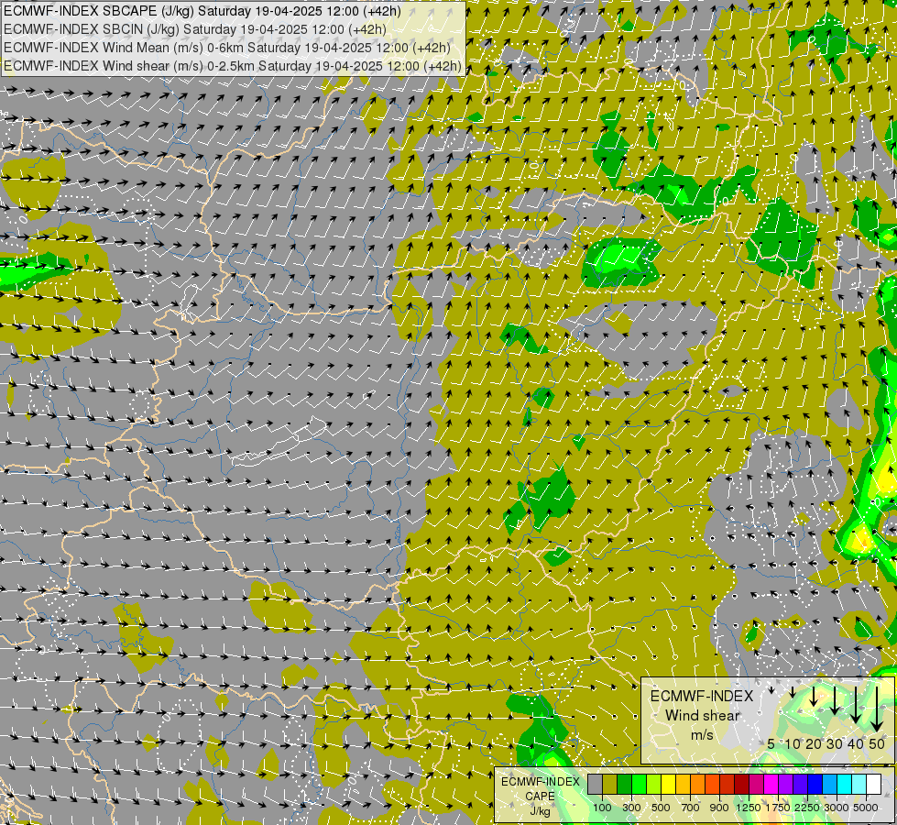This screenshot has height=825, width=897.
Task: Click the 'J/kg' unit in CAPE legend
Action: coord(540,811)
